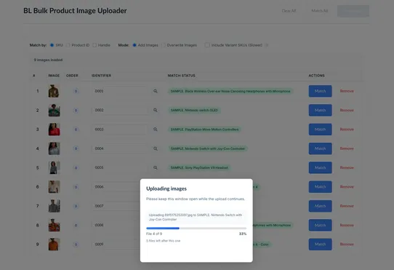Click Match button for identifier 0007
Viewport: 394px width, 270px height.
tap(320, 206)
